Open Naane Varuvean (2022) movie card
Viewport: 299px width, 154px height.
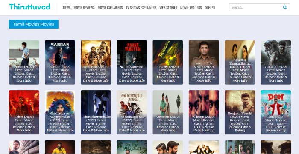pyautogui.click(x=132, y=62)
